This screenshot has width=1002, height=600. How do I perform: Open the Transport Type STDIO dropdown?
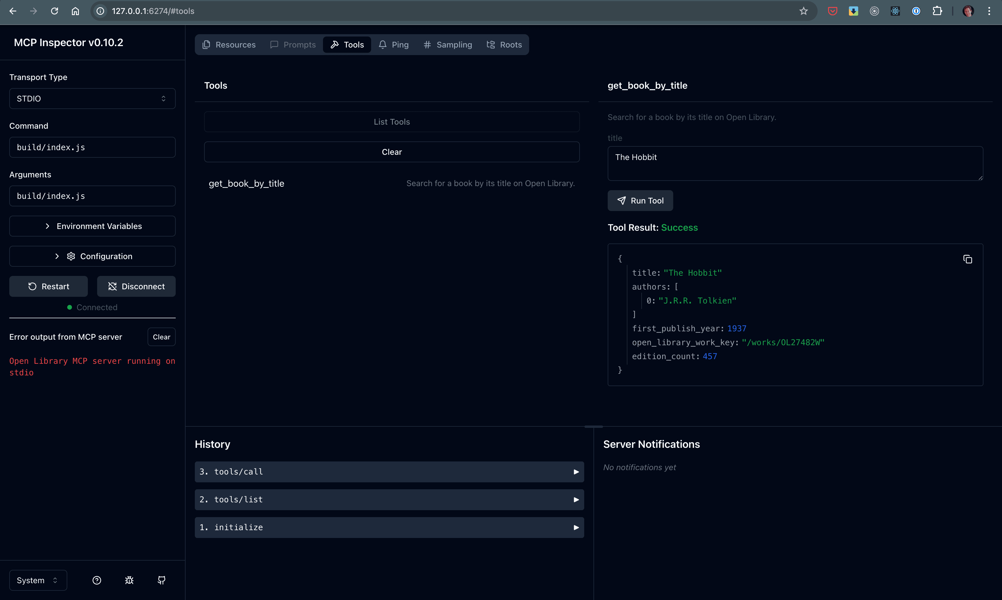coord(92,99)
